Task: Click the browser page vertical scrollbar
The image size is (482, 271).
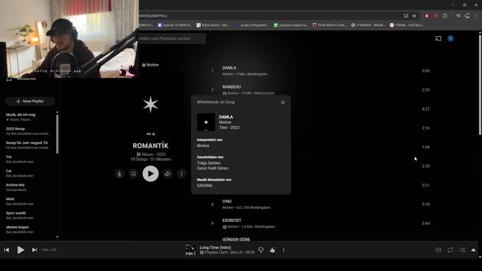Action: [480, 85]
